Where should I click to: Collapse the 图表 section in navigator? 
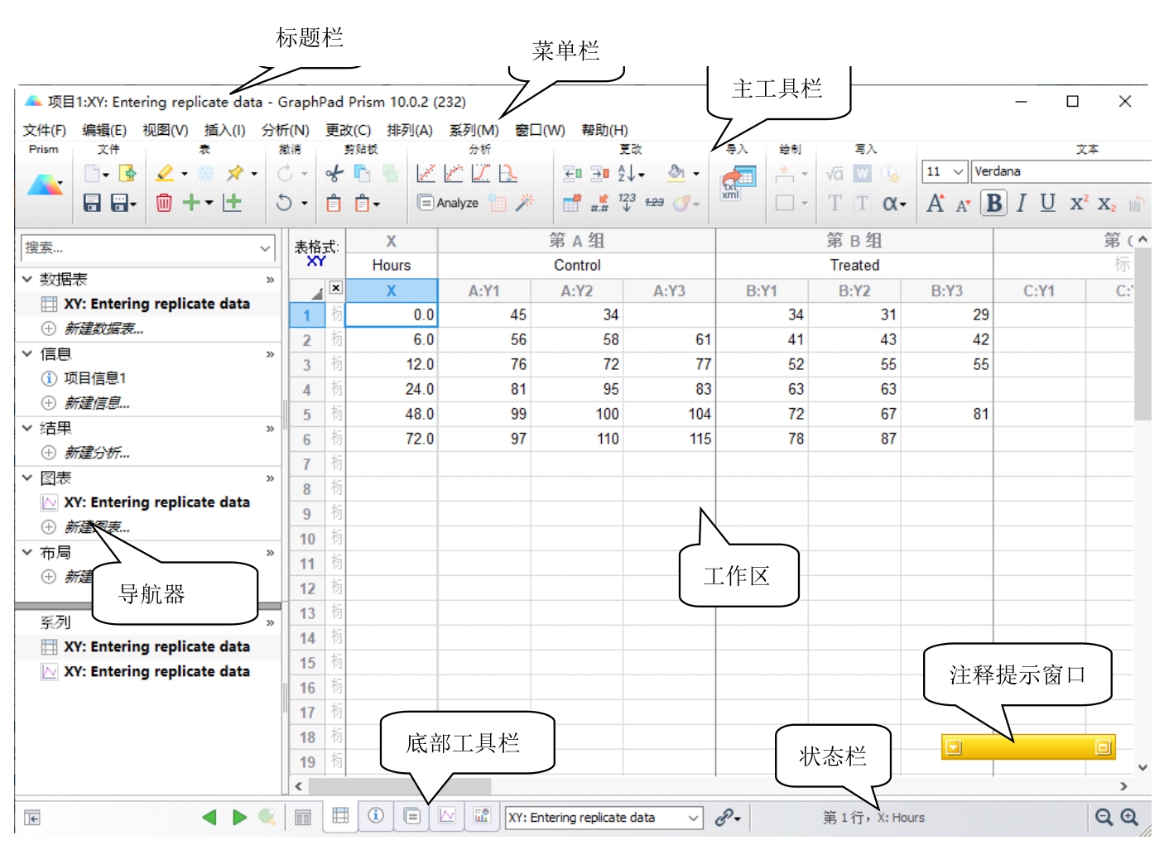pos(27,478)
